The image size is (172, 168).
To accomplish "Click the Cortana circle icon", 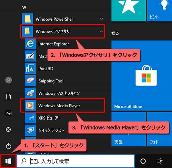I will (x=143, y=161).
